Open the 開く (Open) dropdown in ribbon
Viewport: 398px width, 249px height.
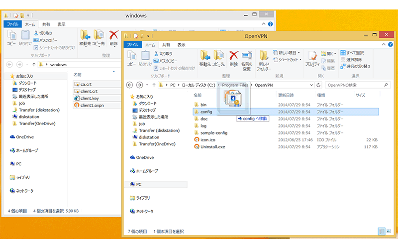pos(331,53)
